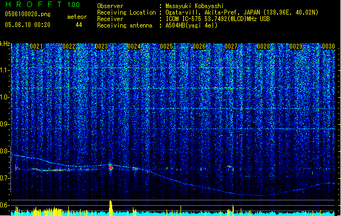341x216 pixels.
Task: Click the 0.8 kHz axis label
Action: click(x=4, y=151)
